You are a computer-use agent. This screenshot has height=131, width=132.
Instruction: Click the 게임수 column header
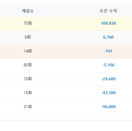tap(28, 11)
